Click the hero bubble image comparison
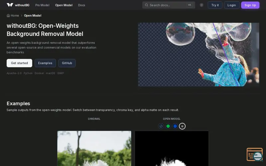 click(x=199, y=54)
